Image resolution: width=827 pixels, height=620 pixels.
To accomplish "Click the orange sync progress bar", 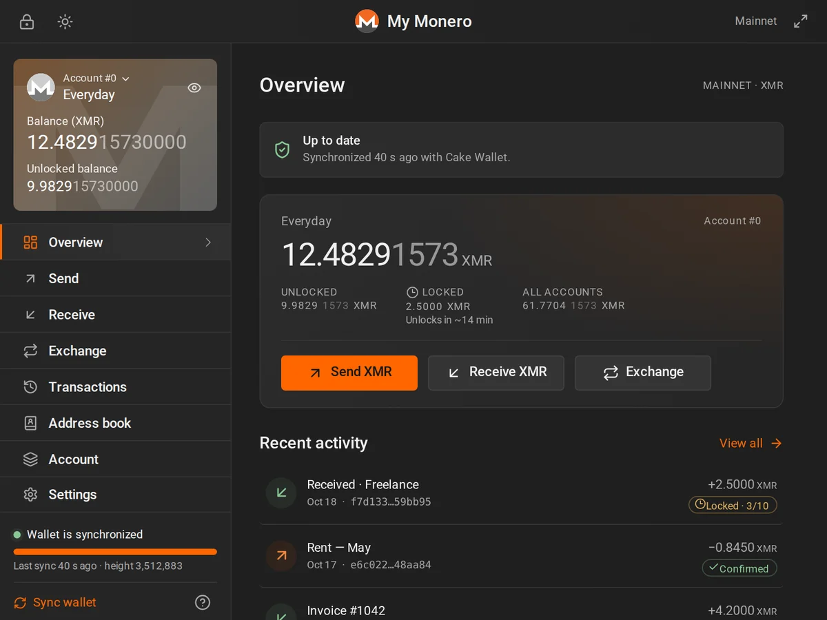I will coord(115,552).
